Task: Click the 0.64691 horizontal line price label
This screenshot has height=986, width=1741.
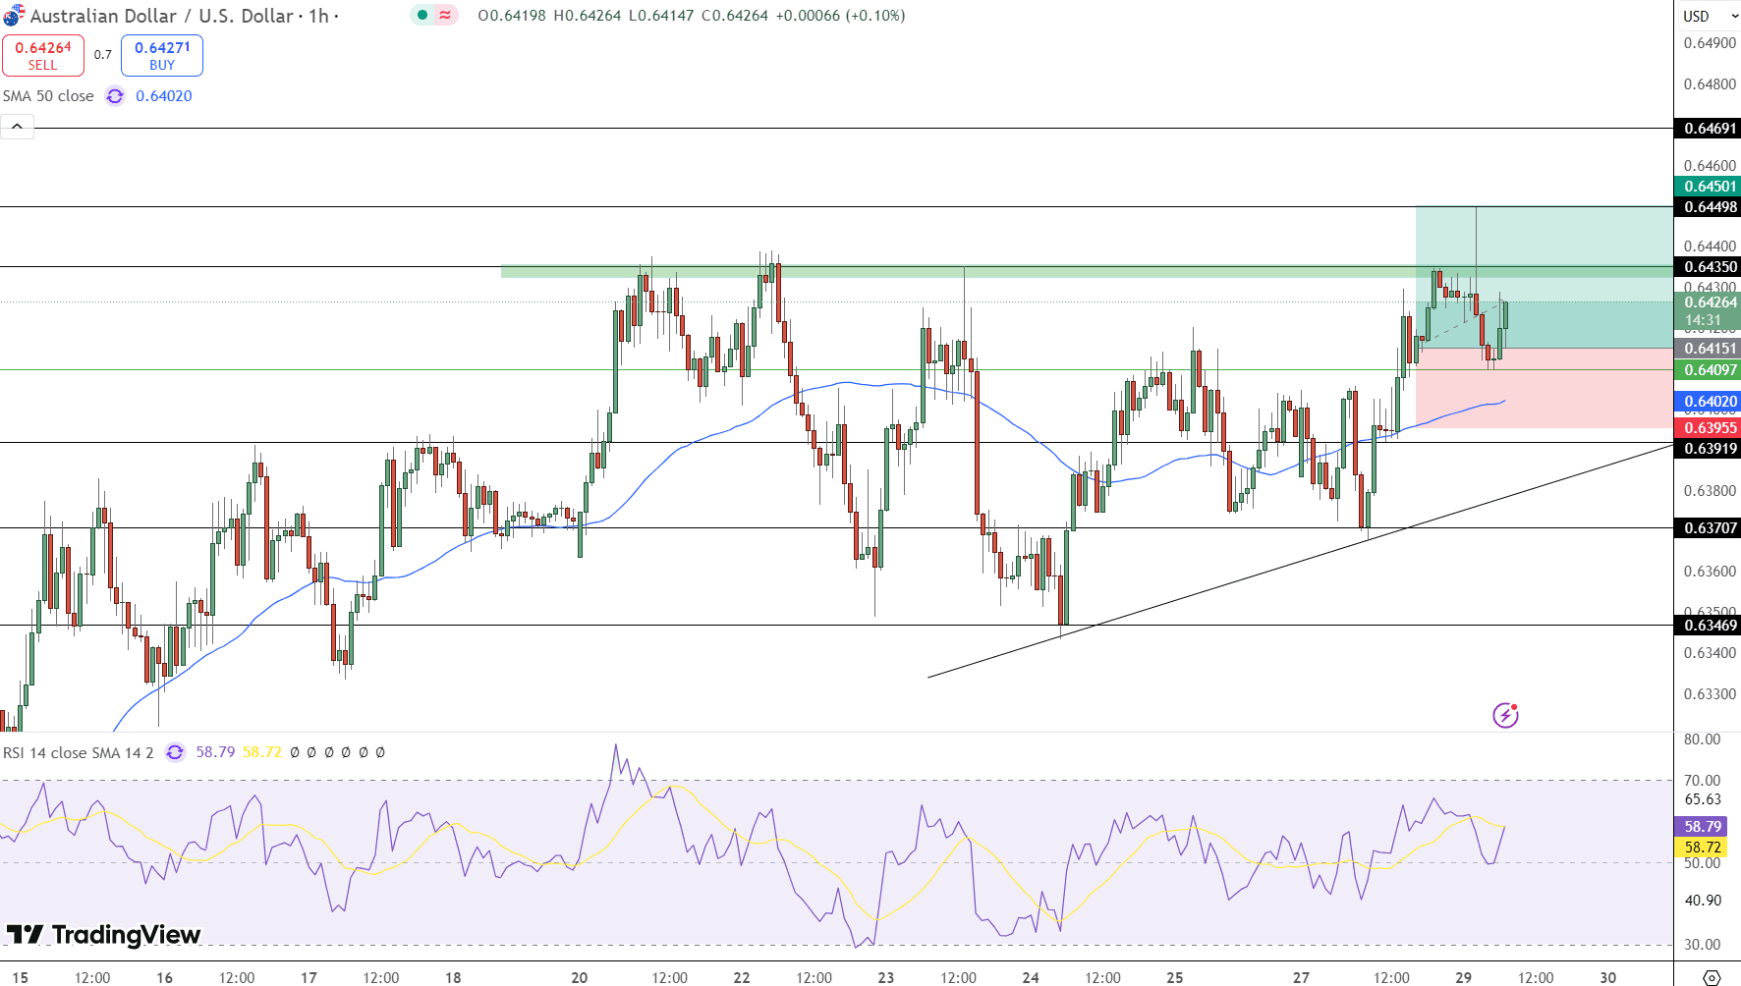Action: (1710, 129)
